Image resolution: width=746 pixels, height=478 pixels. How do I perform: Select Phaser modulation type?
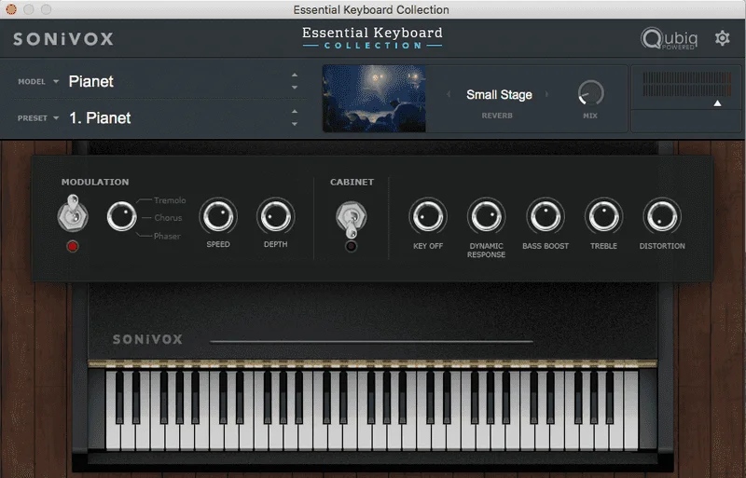click(167, 236)
